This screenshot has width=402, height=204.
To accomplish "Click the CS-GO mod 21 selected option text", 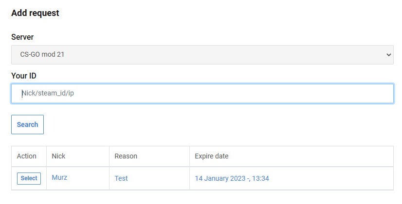I will click(42, 54).
